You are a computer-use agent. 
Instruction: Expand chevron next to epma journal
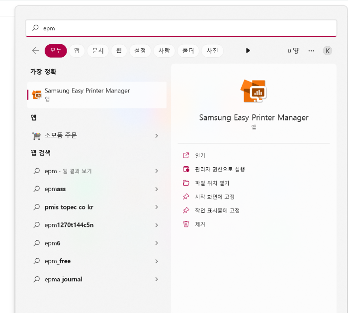[157, 279]
